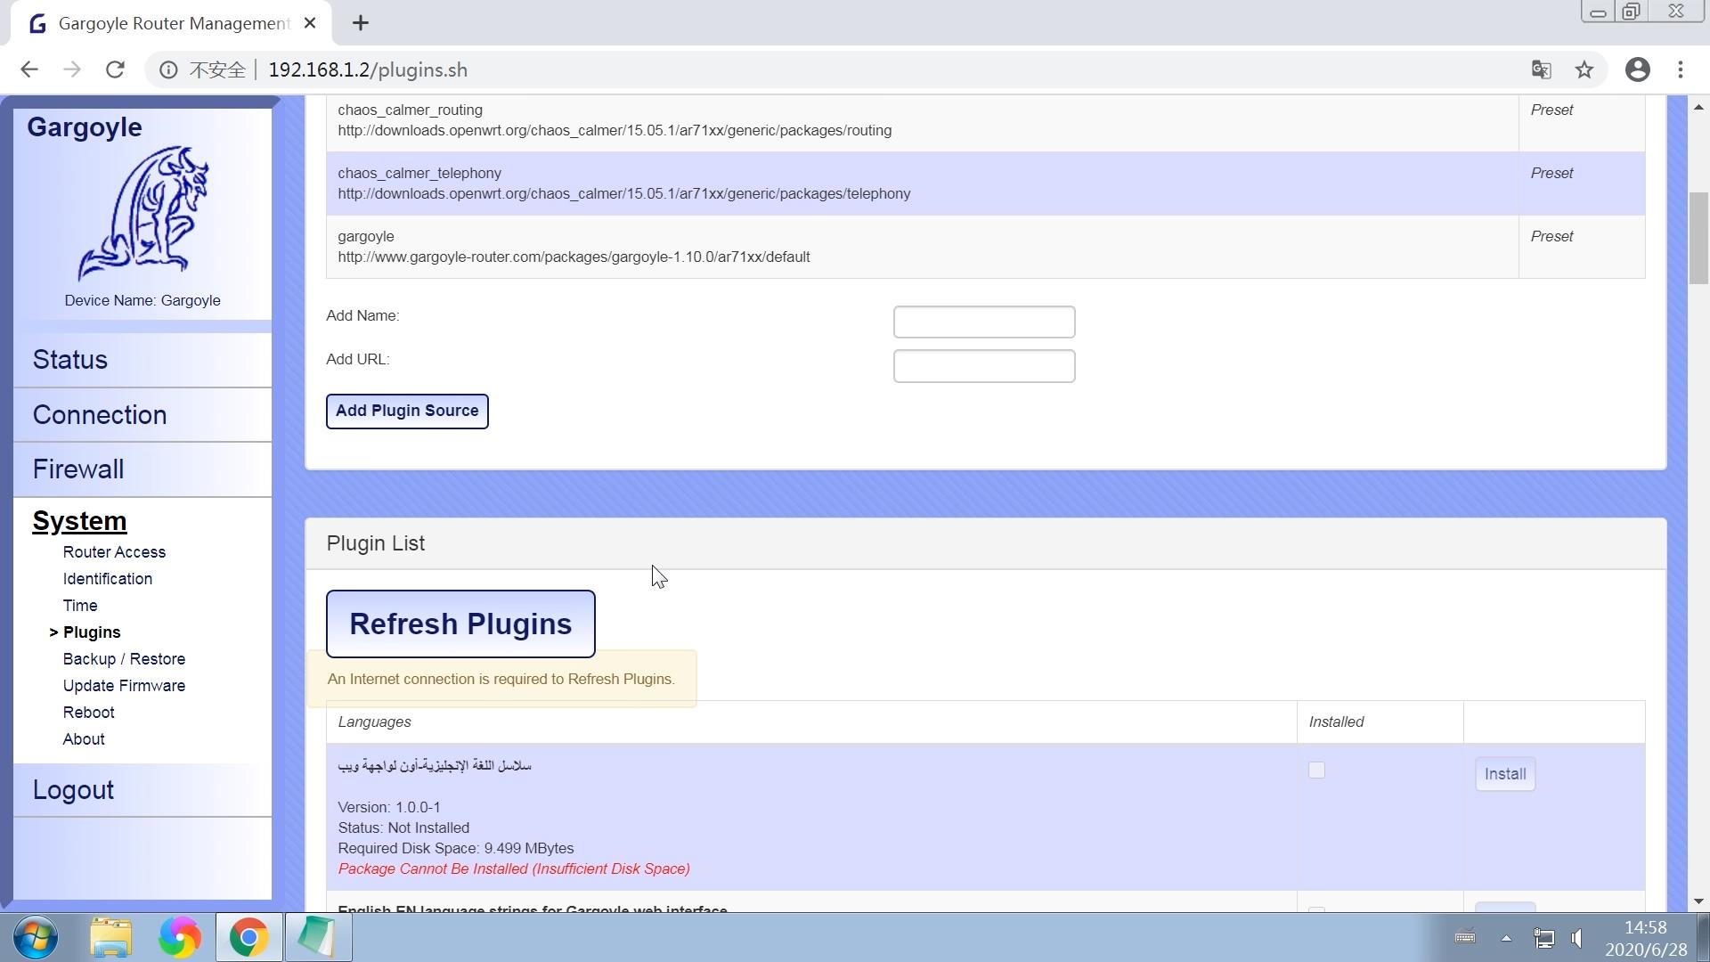Open the Chrome profile avatar icon
Screen dimensions: 1710x962
[x=1637, y=69]
